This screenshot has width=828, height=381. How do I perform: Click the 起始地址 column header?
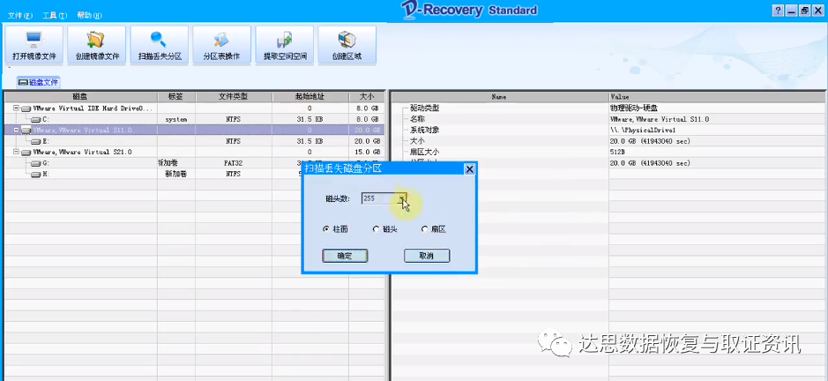point(310,97)
